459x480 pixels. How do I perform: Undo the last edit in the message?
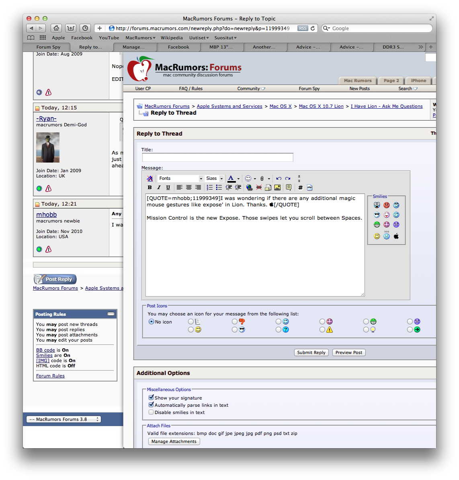pos(279,179)
